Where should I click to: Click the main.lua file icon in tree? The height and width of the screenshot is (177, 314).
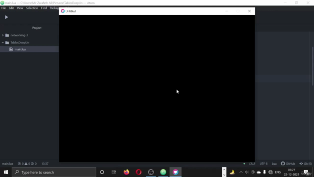pos(11,49)
